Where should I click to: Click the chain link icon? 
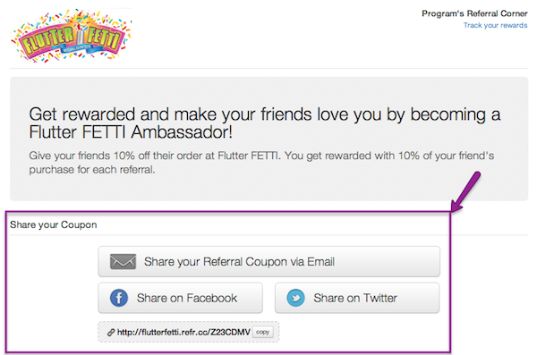(x=111, y=332)
